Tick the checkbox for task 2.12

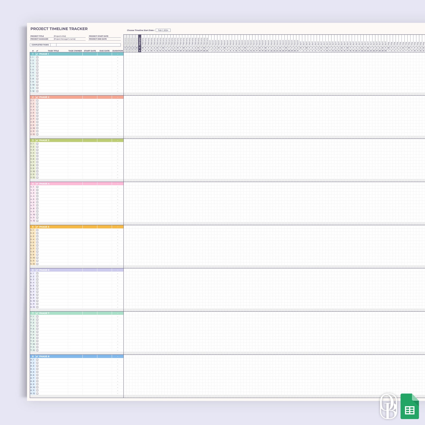pyautogui.click(x=37, y=134)
